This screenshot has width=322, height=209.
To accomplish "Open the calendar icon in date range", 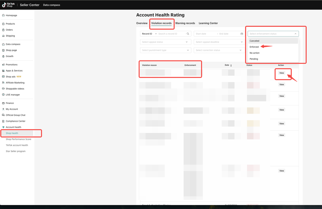I will tap(242, 34).
